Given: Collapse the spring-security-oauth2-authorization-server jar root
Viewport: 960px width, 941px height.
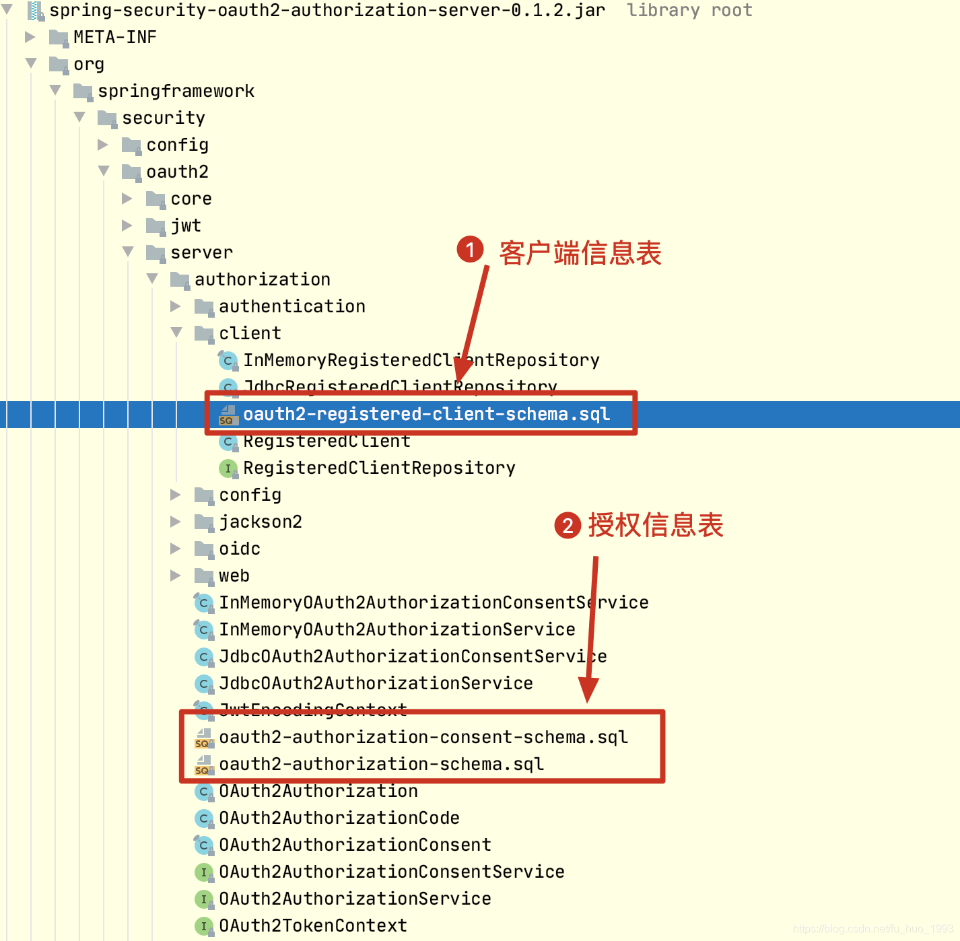Looking at the screenshot, I should (x=7, y=9).
